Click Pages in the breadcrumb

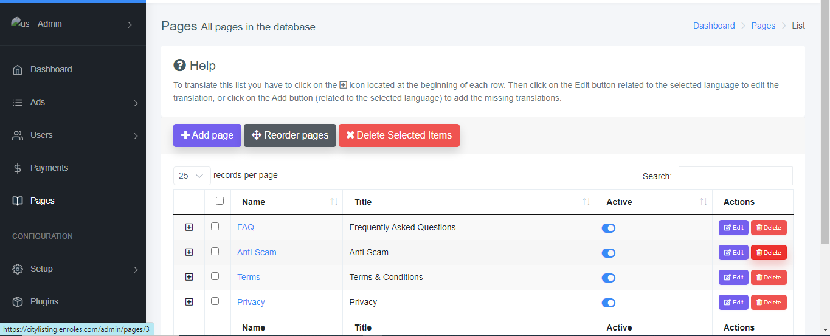click(x=763, y=26)
